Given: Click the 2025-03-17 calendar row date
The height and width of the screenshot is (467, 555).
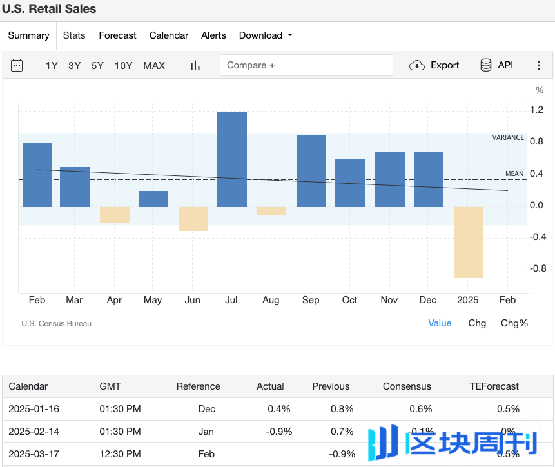Looking at the screenshot, I should click(34, 454).
